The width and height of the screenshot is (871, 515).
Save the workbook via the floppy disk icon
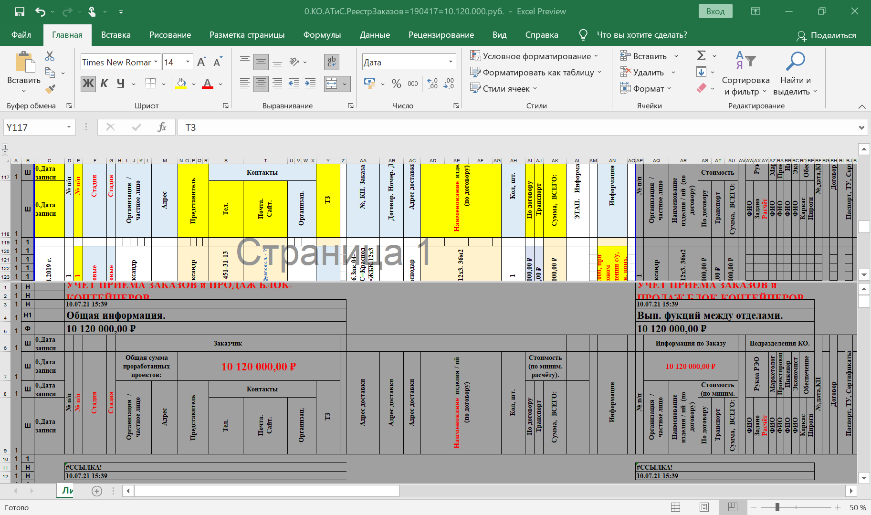point(20,11)
